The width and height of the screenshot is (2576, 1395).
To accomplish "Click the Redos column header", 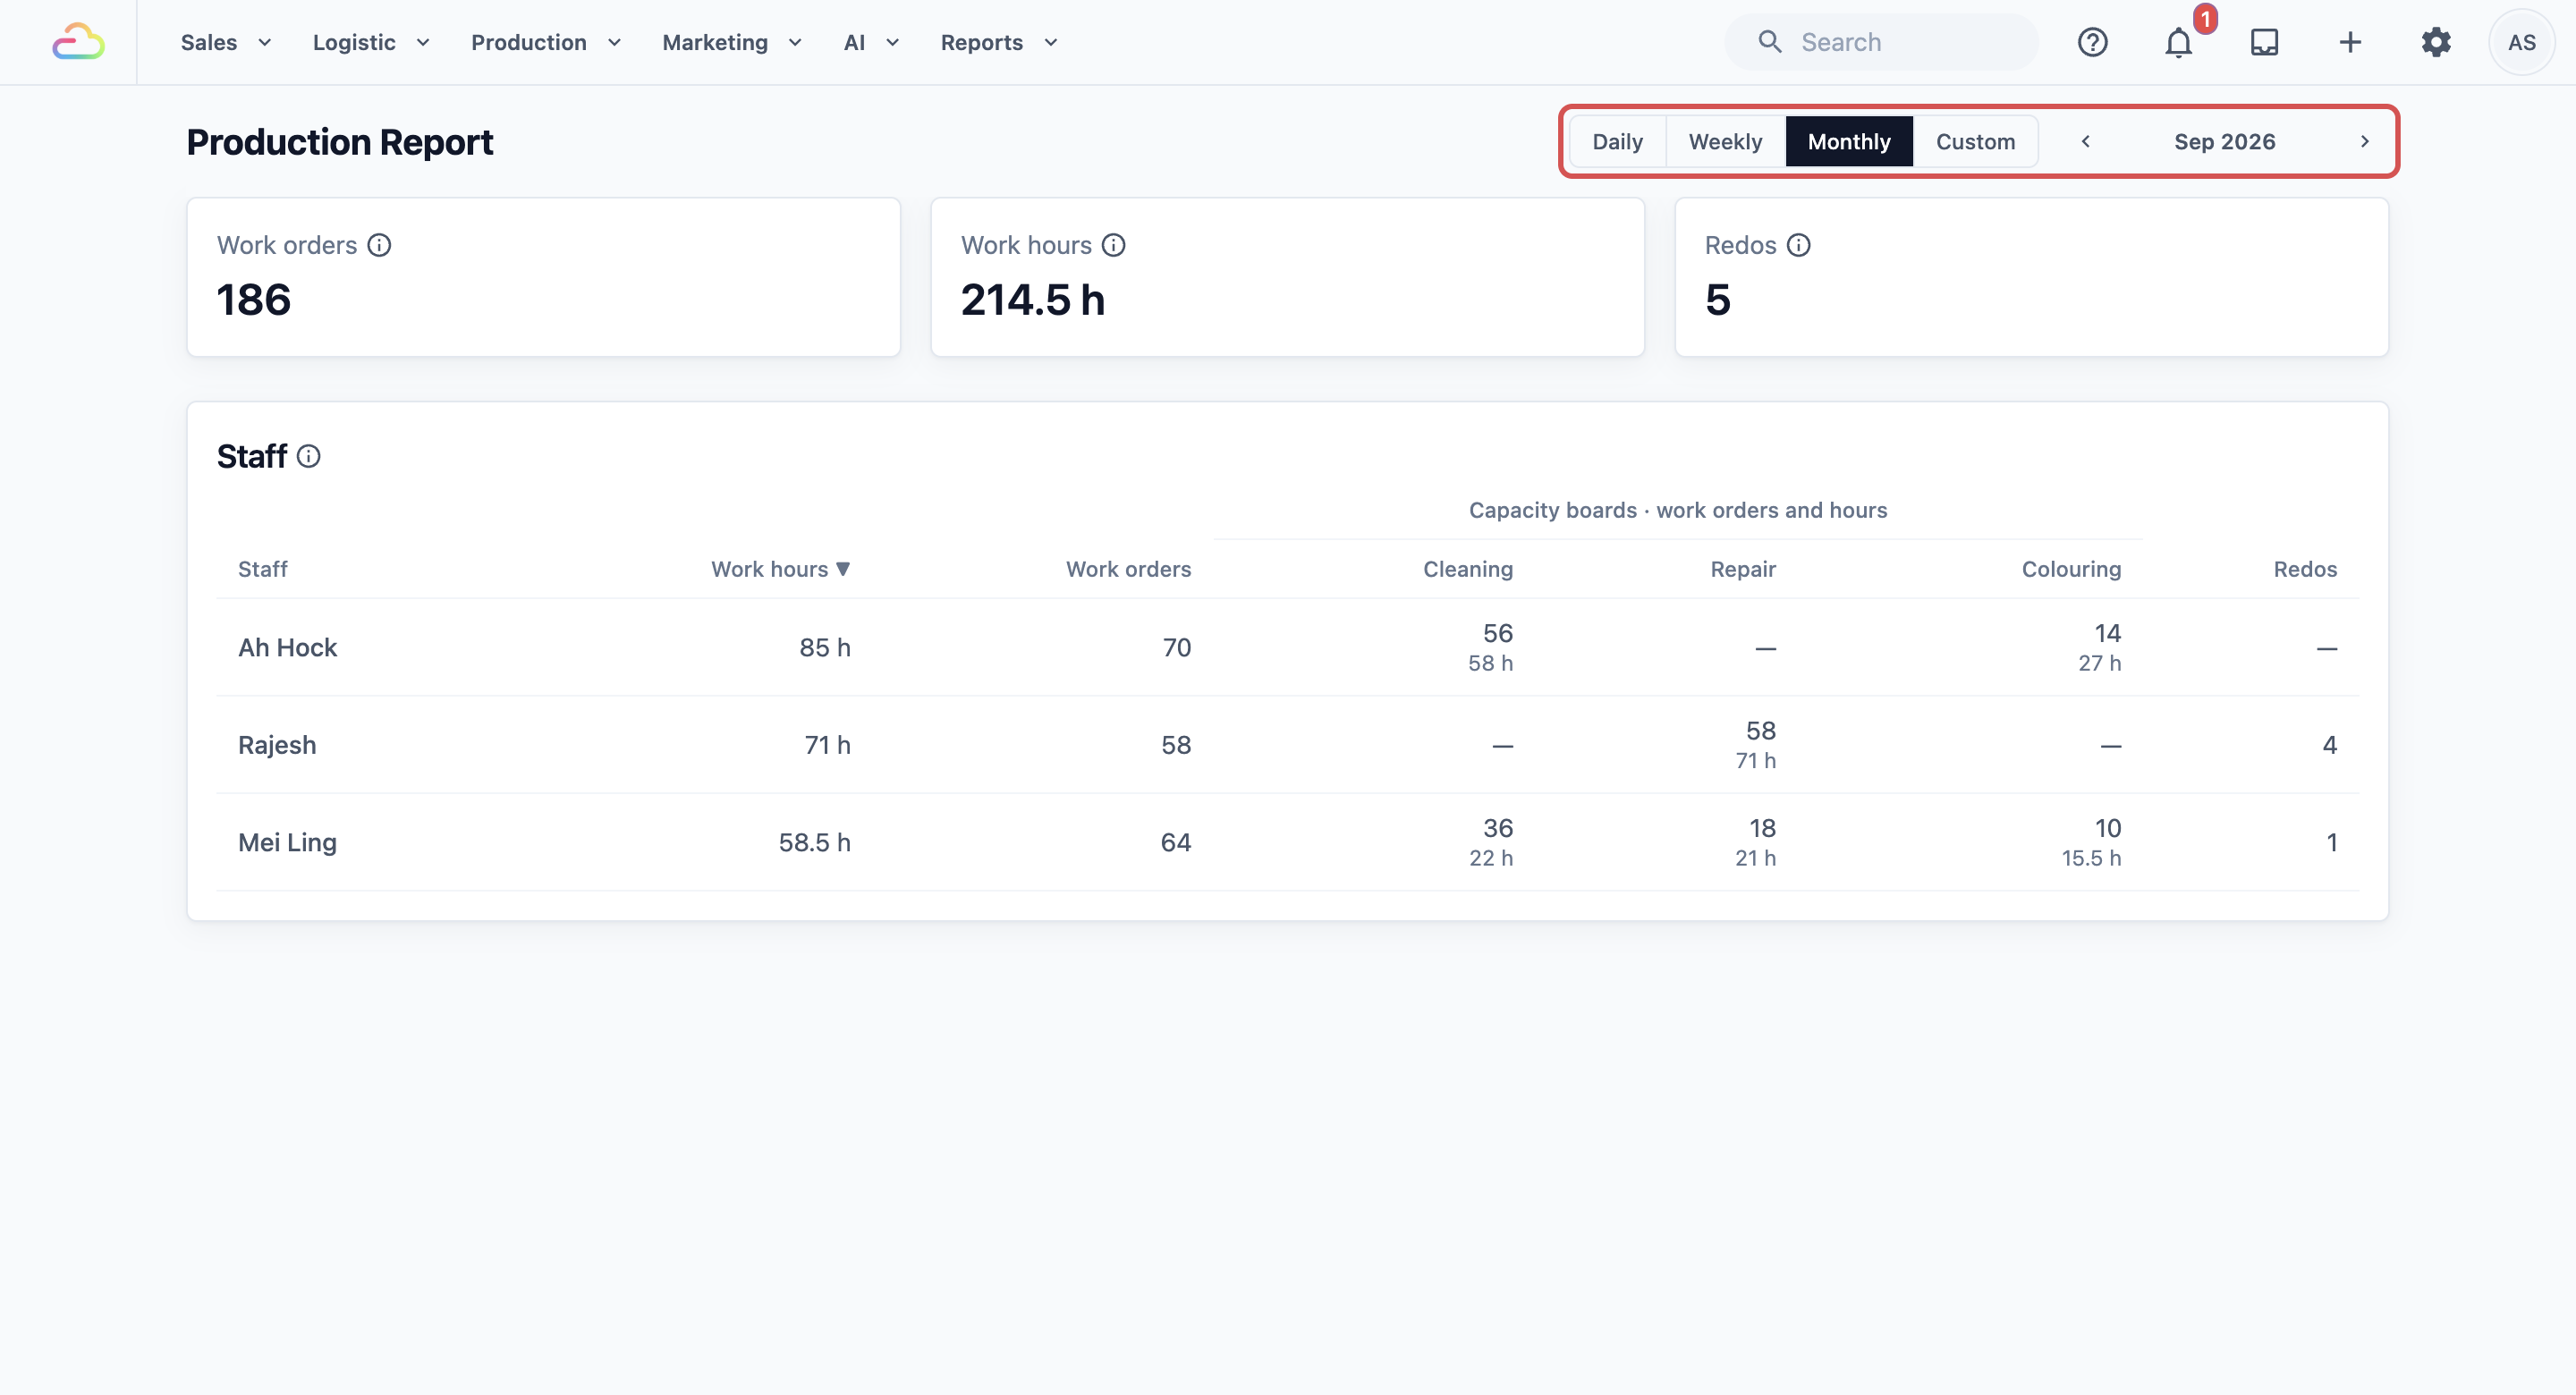I will [x=2304, y=569].
